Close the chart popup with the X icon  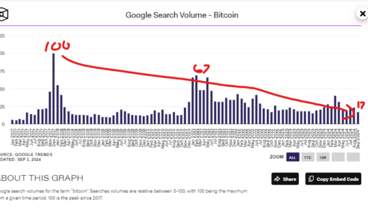pyautogui.click(x=362, y=14)
